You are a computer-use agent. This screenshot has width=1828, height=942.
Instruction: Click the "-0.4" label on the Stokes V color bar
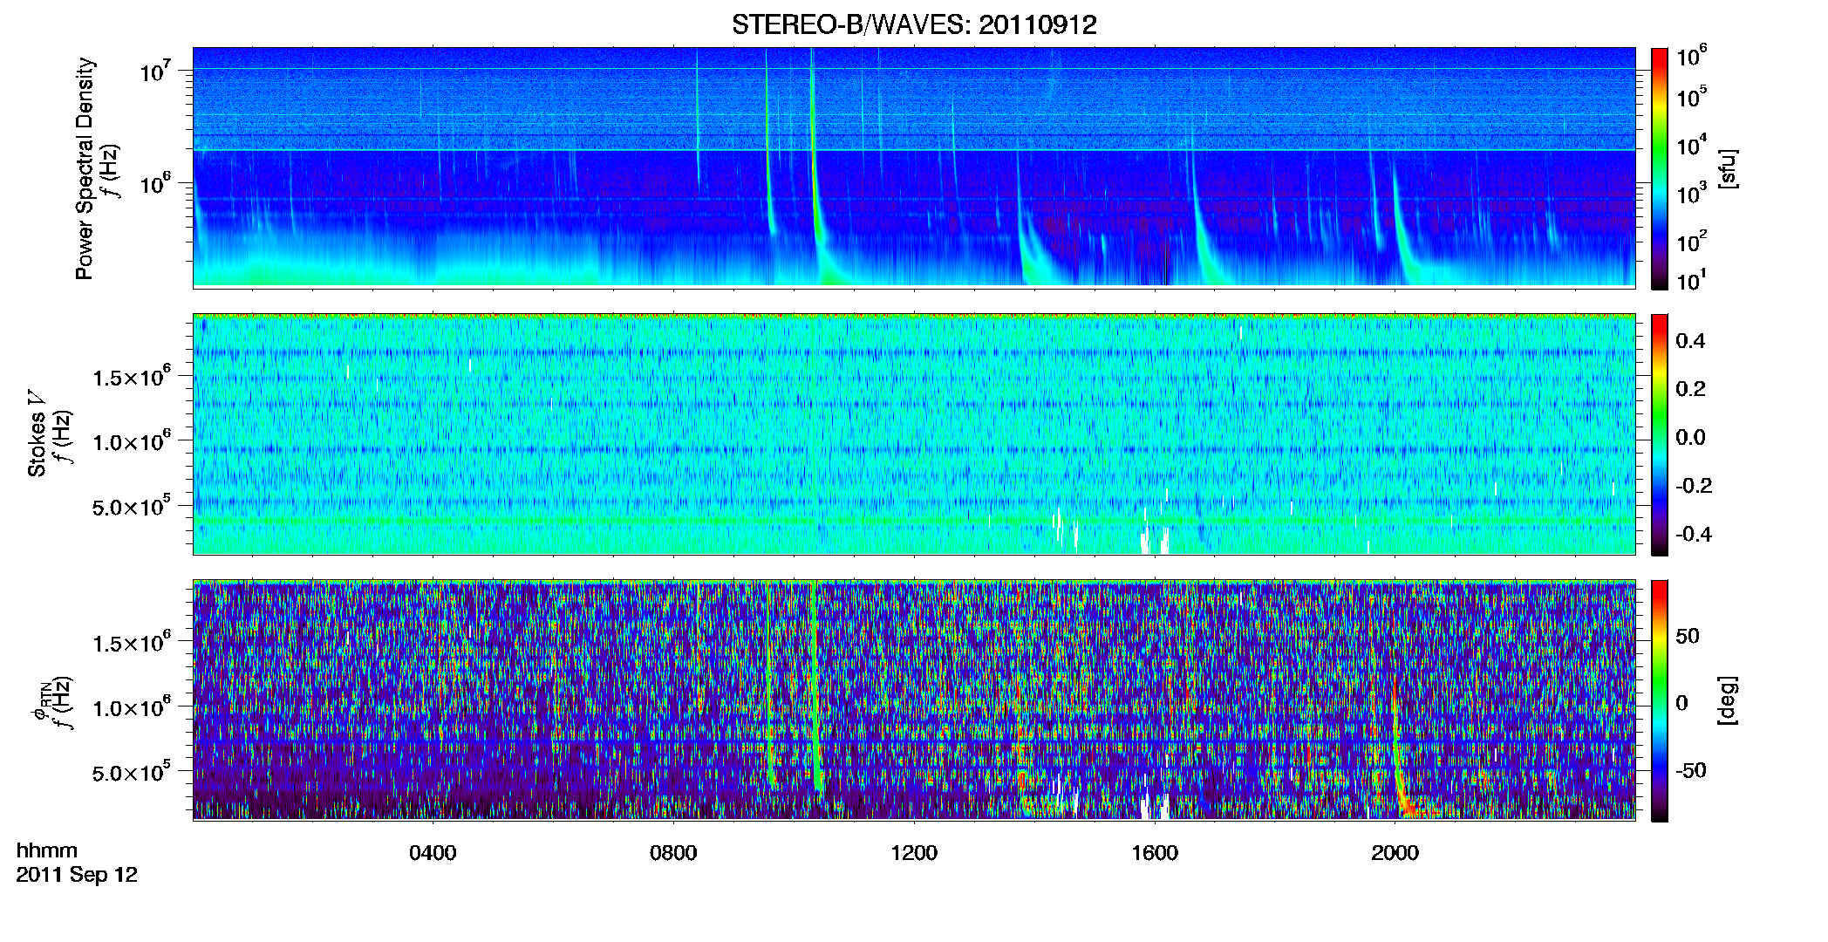point(1694,534)
